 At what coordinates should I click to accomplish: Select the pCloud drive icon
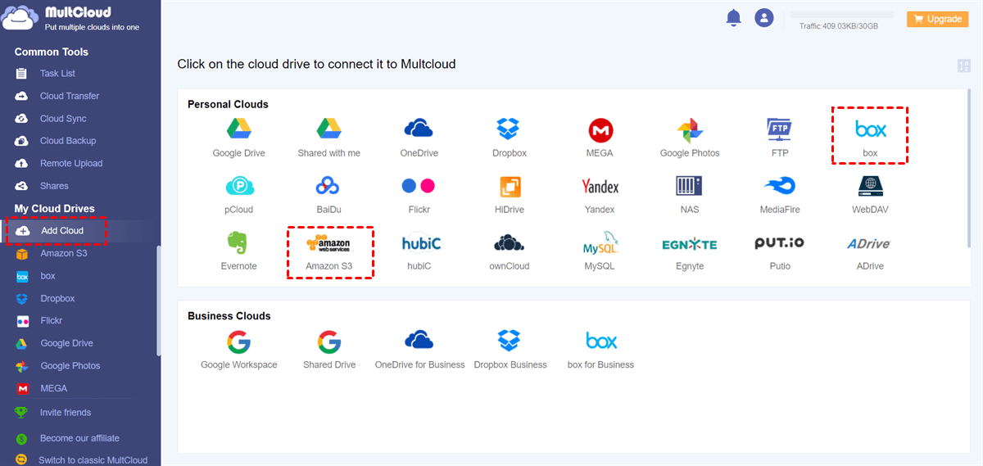238,186
